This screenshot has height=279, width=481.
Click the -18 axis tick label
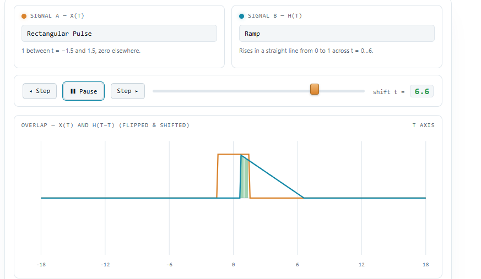click(41, 265)
